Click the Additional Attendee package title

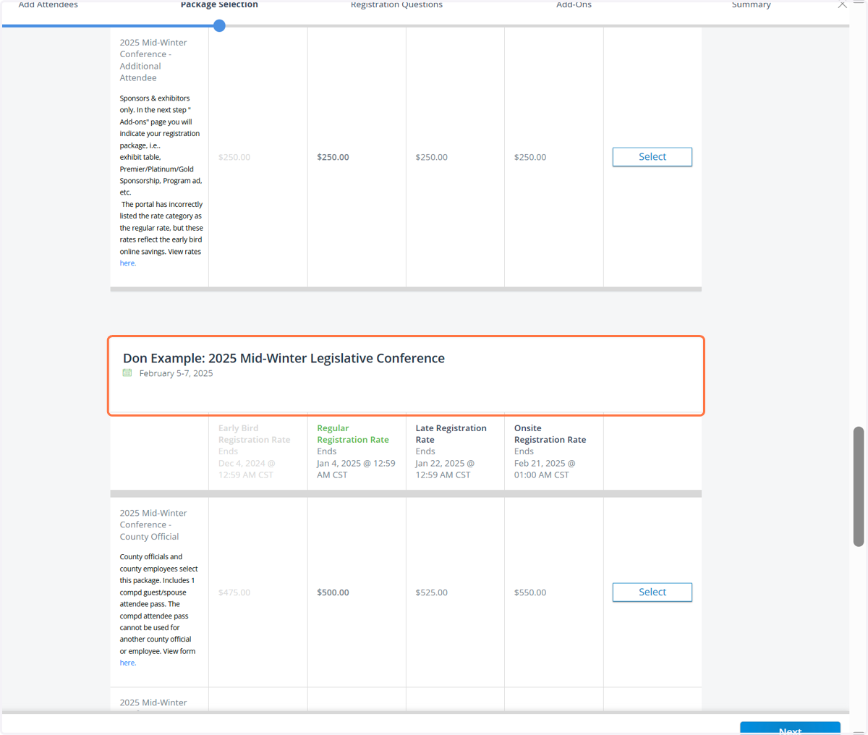click(153, 60)
